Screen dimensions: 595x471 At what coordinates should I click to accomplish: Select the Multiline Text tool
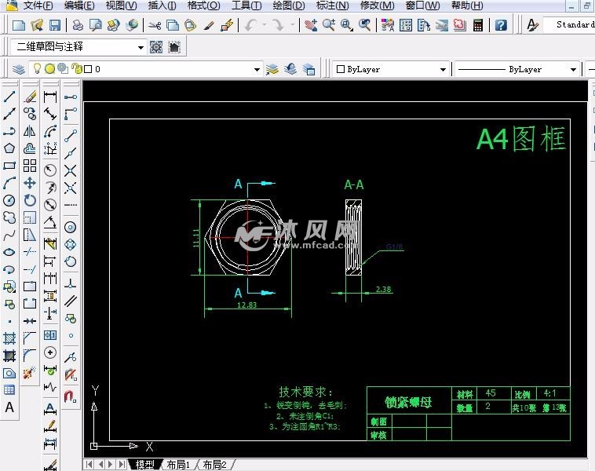point(9,407)
